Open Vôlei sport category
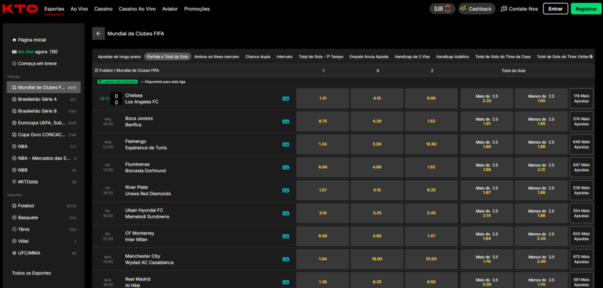 (x=44, y=241)
